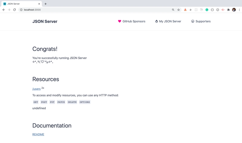
Task: Open the Supporters link
Action: (x=201, y=21)
